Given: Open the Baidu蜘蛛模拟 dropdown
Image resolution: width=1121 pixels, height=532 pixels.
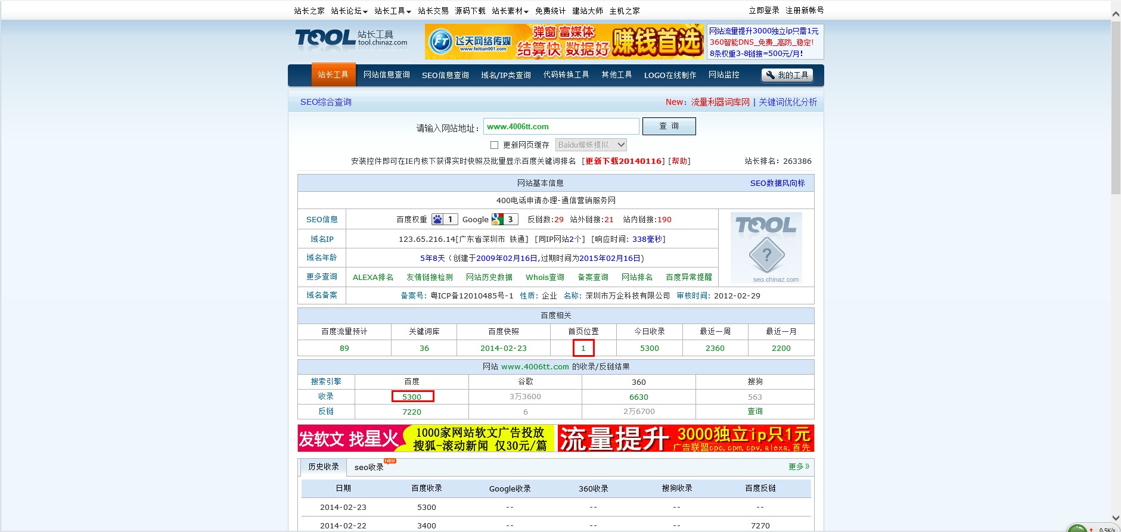Looking at the screenshot, I should tap(591, 145).
